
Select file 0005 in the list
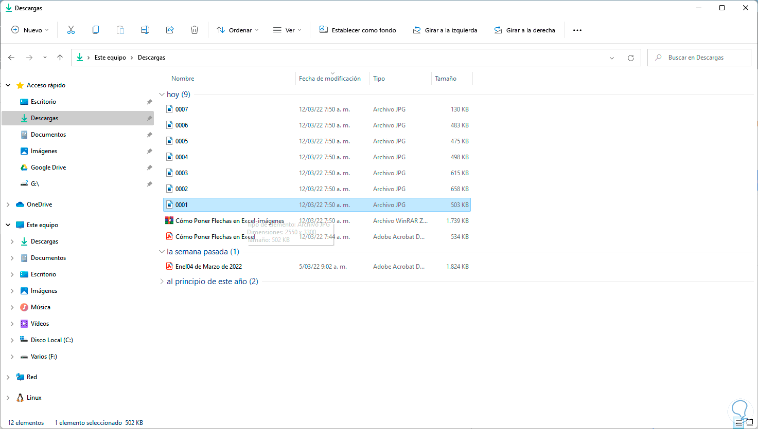pyautogui.click(x=317, y=141)
